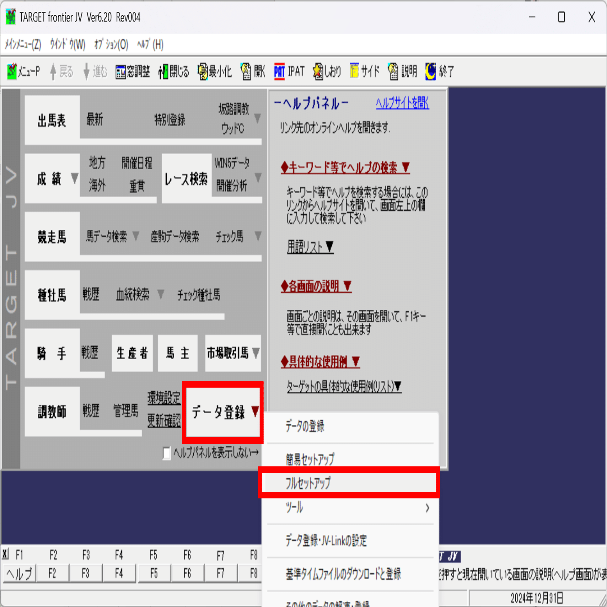607x607 pixels.
Task: Open the オプション(O) menu
Action: point(111,45)
